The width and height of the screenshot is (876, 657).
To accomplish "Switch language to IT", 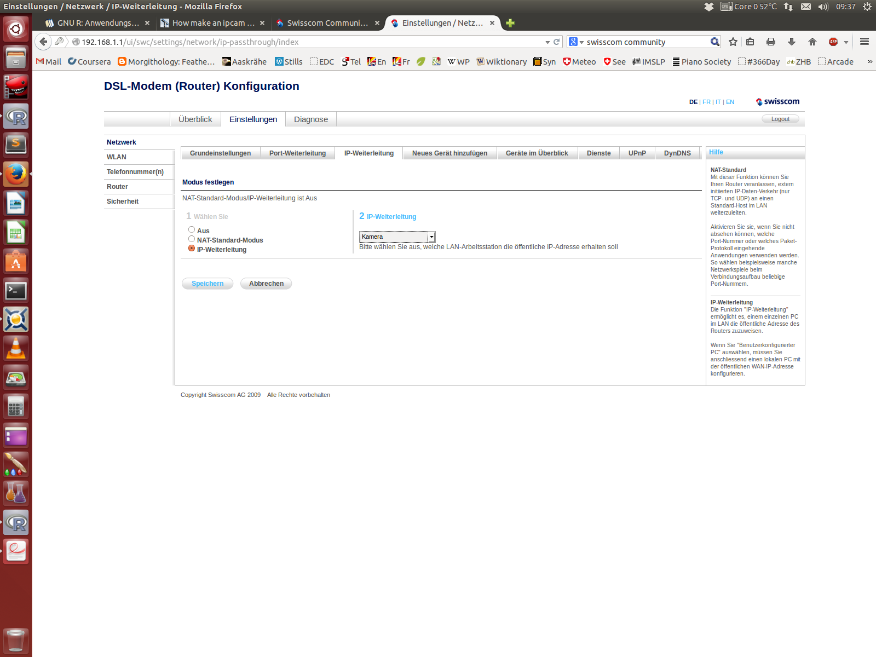I will tap(718, 102).
